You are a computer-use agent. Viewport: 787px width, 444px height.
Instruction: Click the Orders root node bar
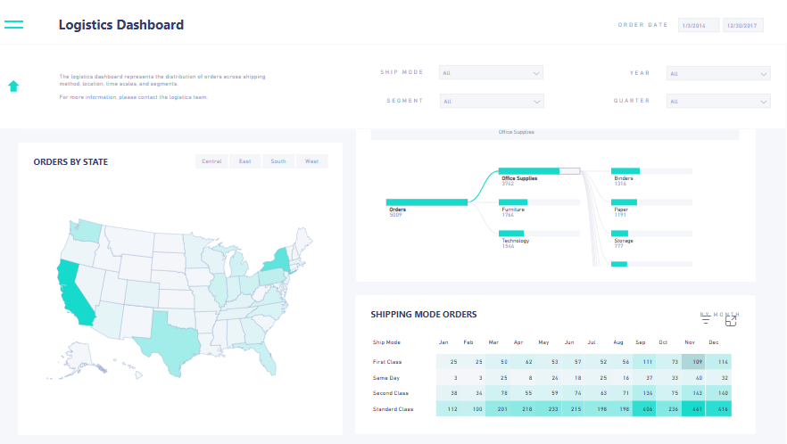click(x=427, y=202)
